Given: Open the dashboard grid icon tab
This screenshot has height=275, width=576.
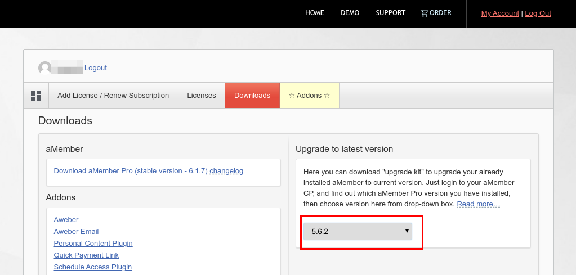Looking at the screenshot, I should click(x=36, y=96).
